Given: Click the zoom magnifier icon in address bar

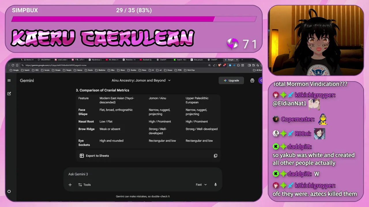Looking at the screenshot, I should (x=210, y=65).
